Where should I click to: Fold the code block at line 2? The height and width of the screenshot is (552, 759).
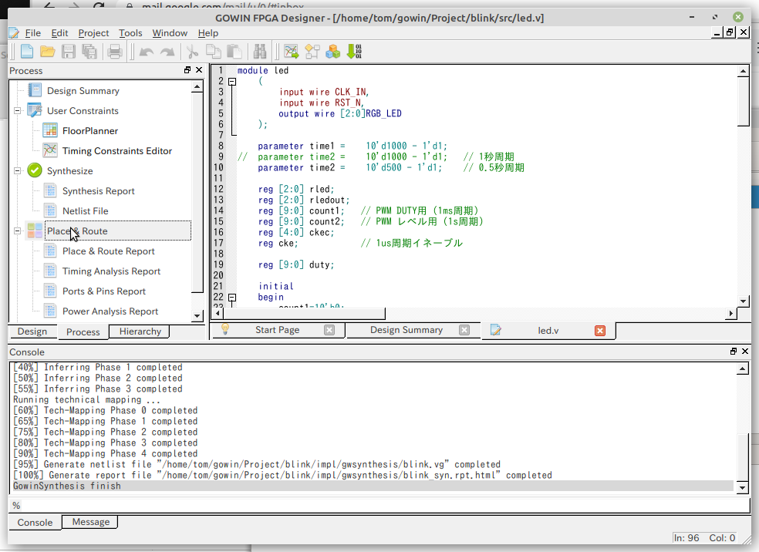232,81
